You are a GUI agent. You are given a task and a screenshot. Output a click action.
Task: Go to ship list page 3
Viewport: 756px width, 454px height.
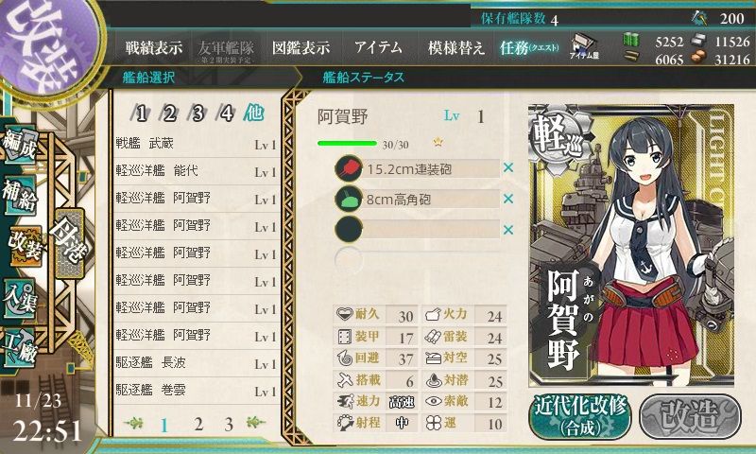[x=229, y=425]
